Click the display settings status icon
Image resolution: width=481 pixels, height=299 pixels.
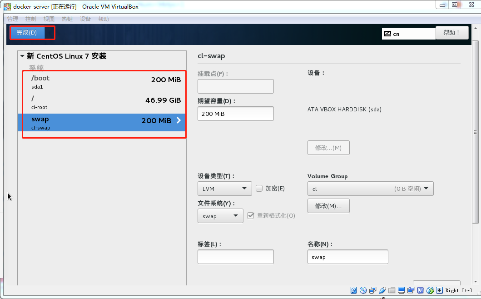tap(401, 290)
